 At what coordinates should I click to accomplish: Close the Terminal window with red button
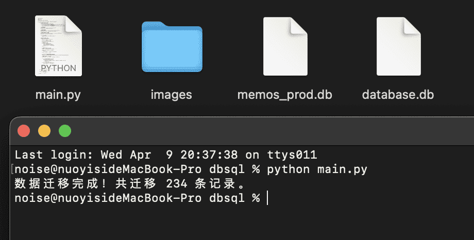24,131
